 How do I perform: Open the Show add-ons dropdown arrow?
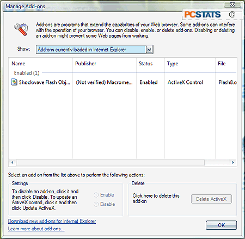tap(149, 50)
